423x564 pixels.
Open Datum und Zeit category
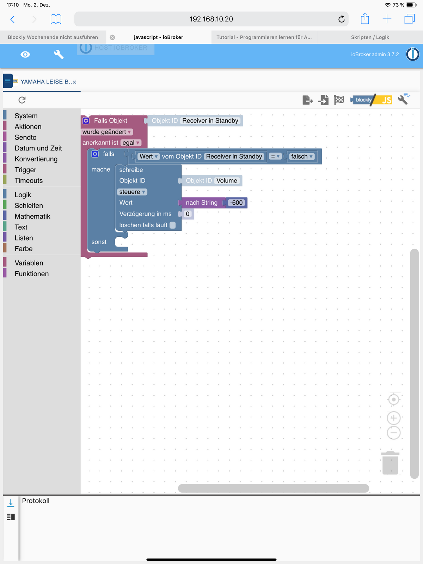(x=38, y=148)
